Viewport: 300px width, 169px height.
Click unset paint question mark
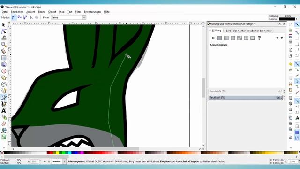pyautogui.click(x=259, y=38)
